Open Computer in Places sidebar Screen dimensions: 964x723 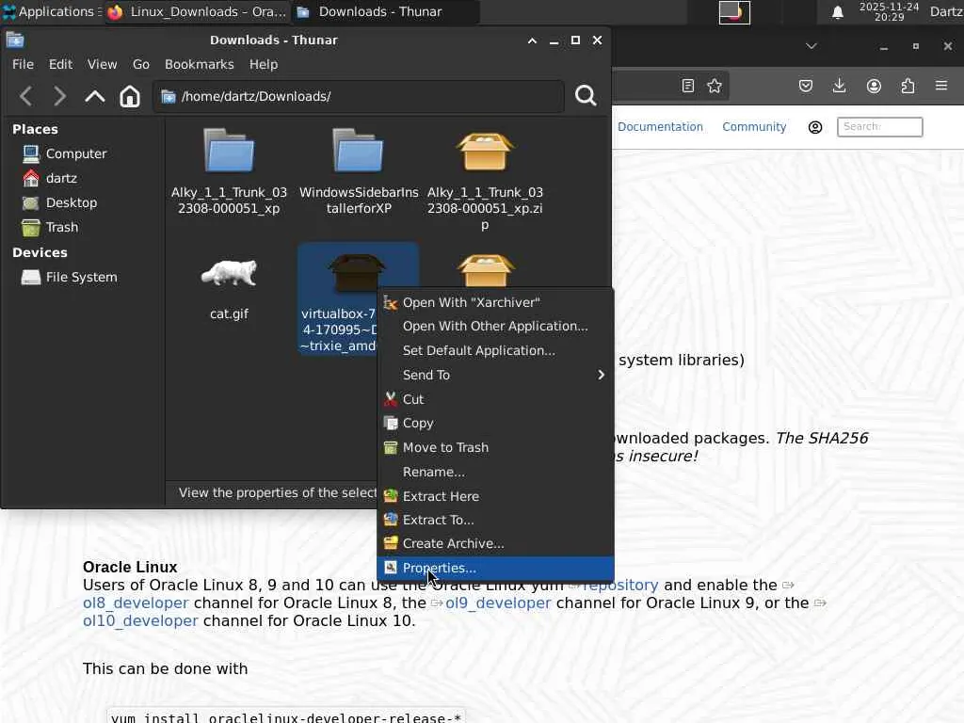[x=64, y=153]
